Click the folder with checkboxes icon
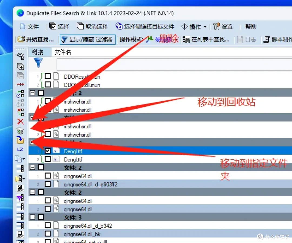The width and height of the screenshot is (292, 243). (19, 179)
